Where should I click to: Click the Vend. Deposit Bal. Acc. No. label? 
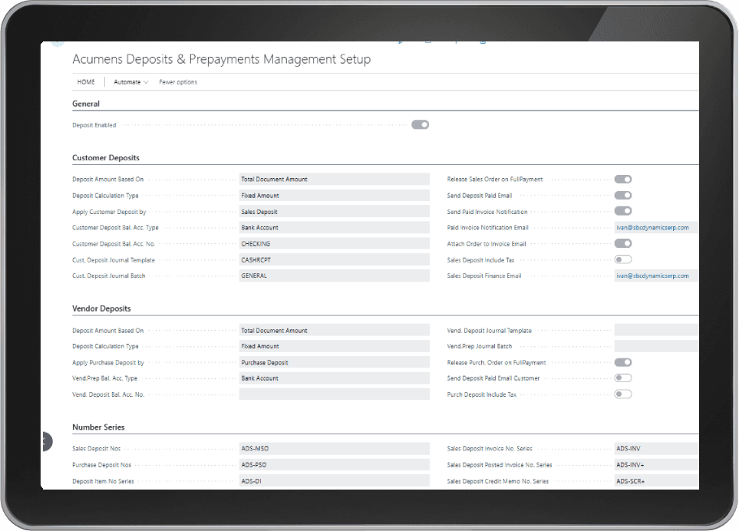point(108,394)
